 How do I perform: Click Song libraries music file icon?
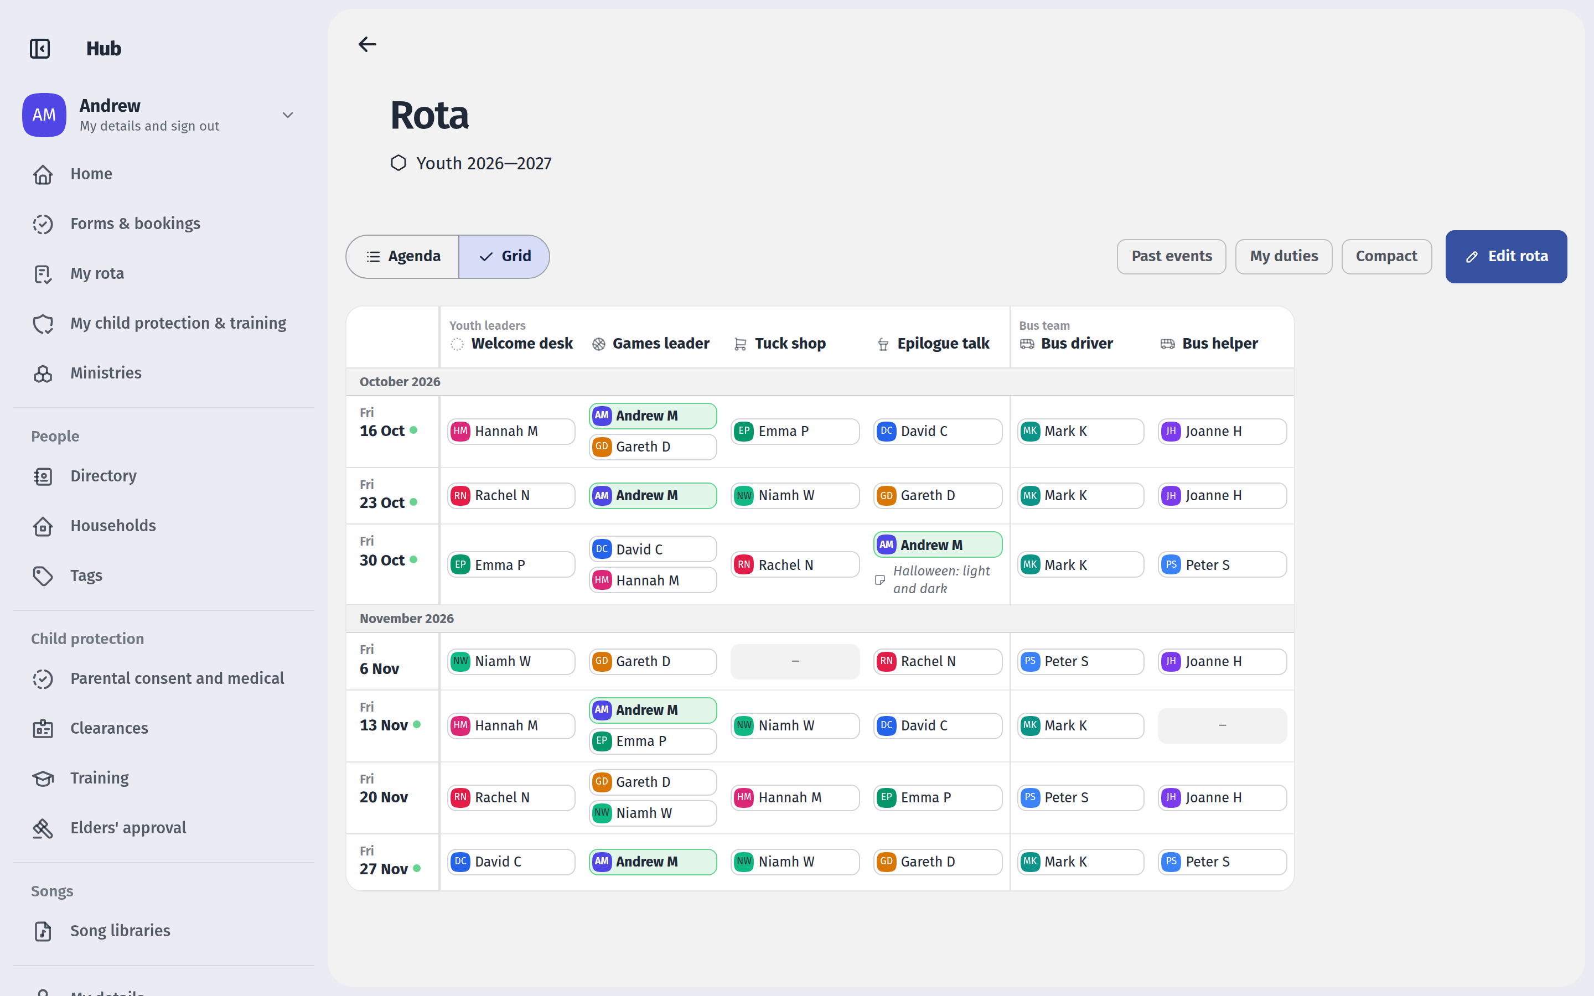point(43,931)
